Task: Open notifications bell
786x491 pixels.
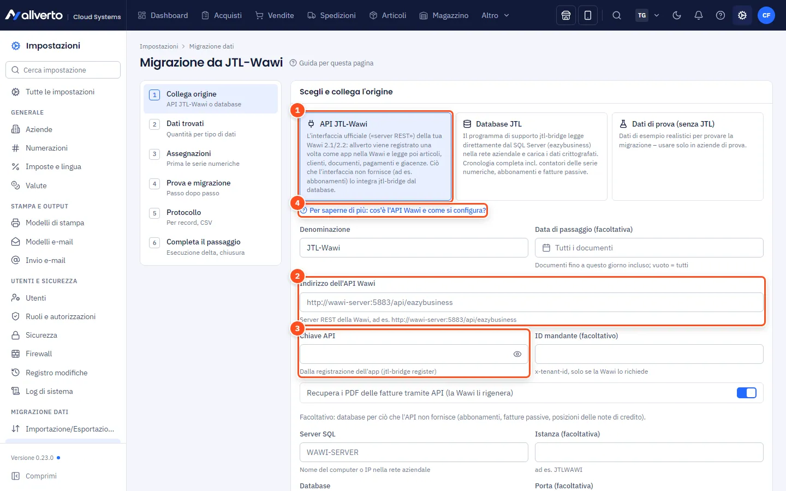Action: click(699, 15)
